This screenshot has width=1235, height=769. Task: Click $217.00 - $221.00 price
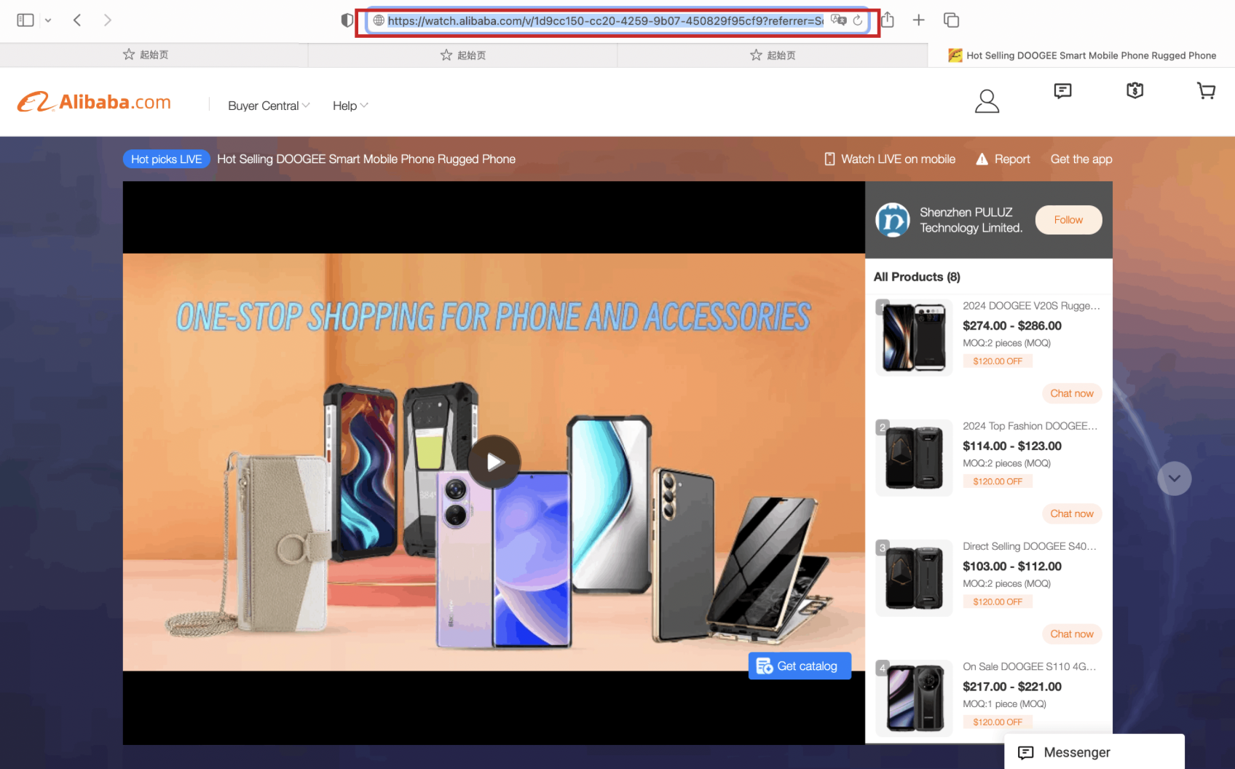coord(1012,686)
